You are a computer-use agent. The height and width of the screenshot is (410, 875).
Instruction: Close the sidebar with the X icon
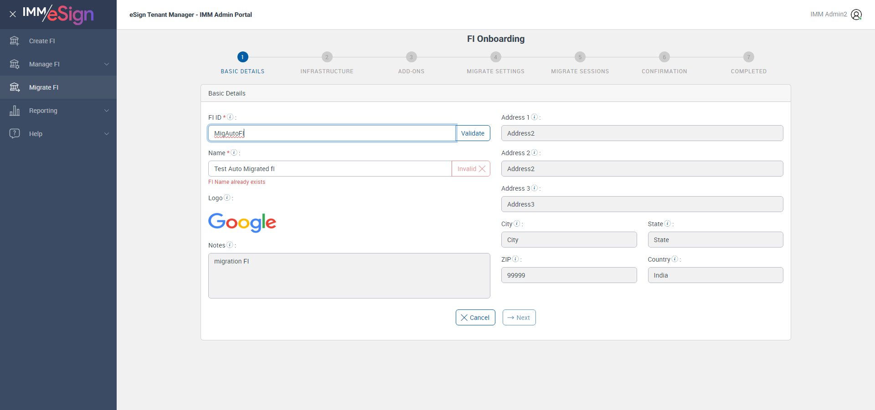13,14
